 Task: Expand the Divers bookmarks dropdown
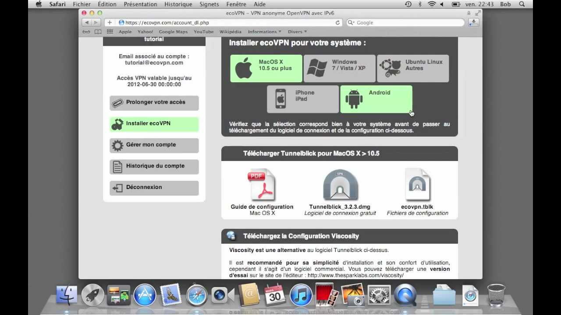[x=297, y=32]
